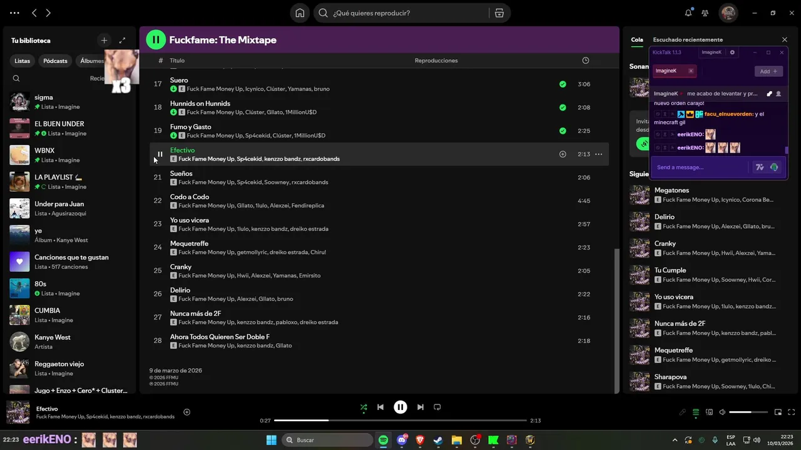Seek on the song progress bar

tap(400, 421)
